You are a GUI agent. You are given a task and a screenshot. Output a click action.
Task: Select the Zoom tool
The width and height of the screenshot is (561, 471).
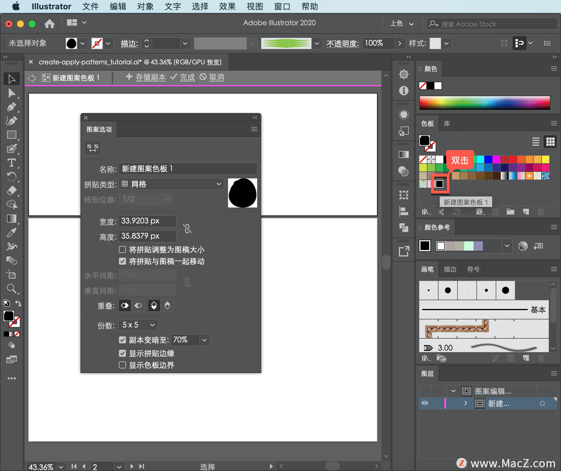[11, 289]
